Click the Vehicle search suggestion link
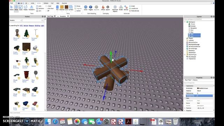 (x=26, y=26)
